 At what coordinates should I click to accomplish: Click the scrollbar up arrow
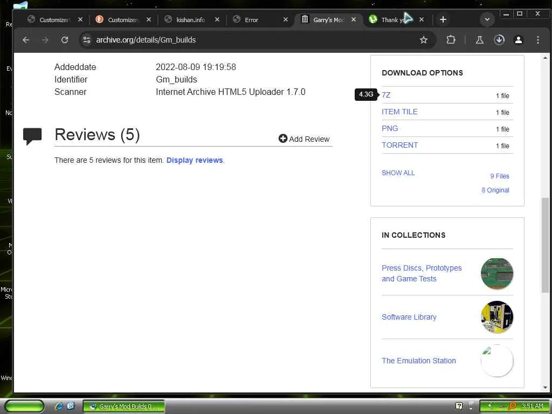click(545, 57)
